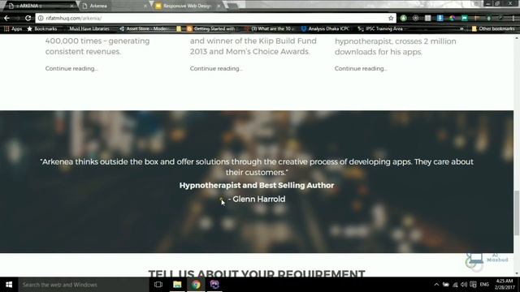520x292 pixels.
Task: Open the IPSC Training Area bookmark
Action: pyautogui.click(x=380, y=29)
